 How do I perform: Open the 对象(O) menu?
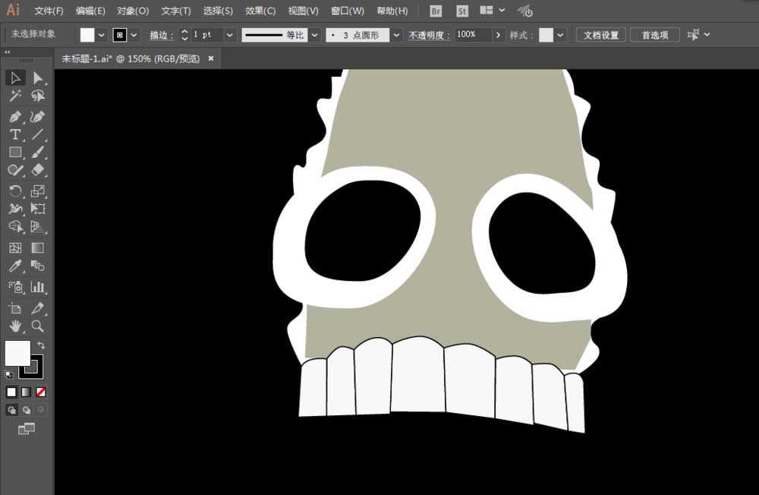click(x=133, y=11)
